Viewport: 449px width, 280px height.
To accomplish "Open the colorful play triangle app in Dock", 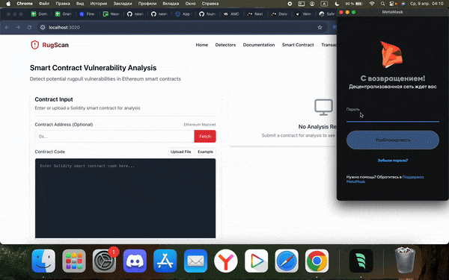I will (x=256, y=261).
